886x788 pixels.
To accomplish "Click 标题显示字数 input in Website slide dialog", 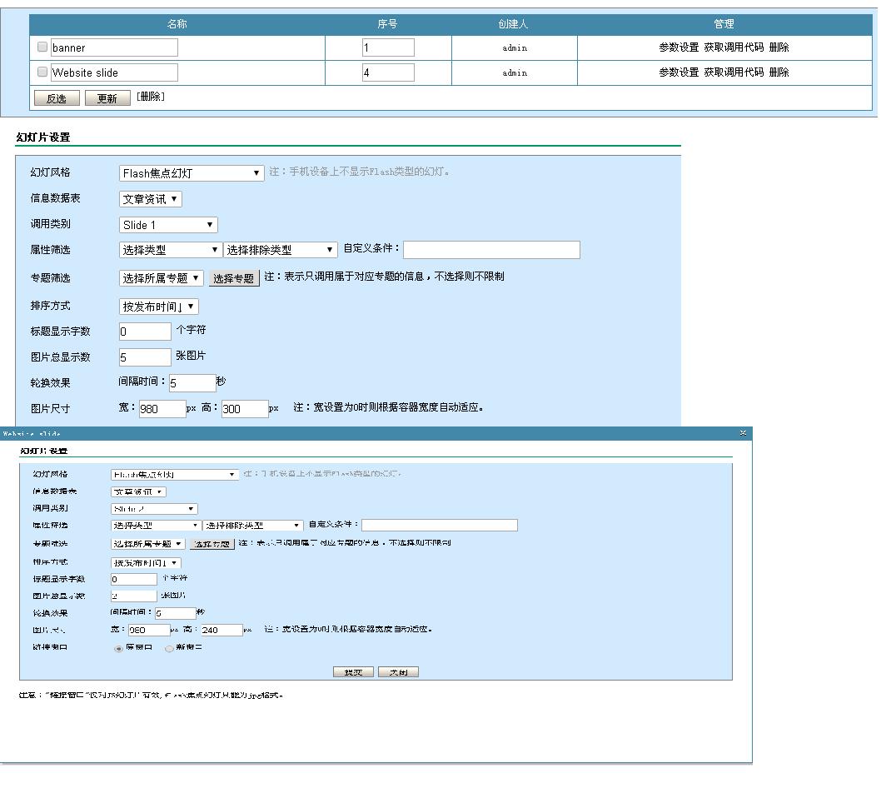I will (x=134, y=579).
